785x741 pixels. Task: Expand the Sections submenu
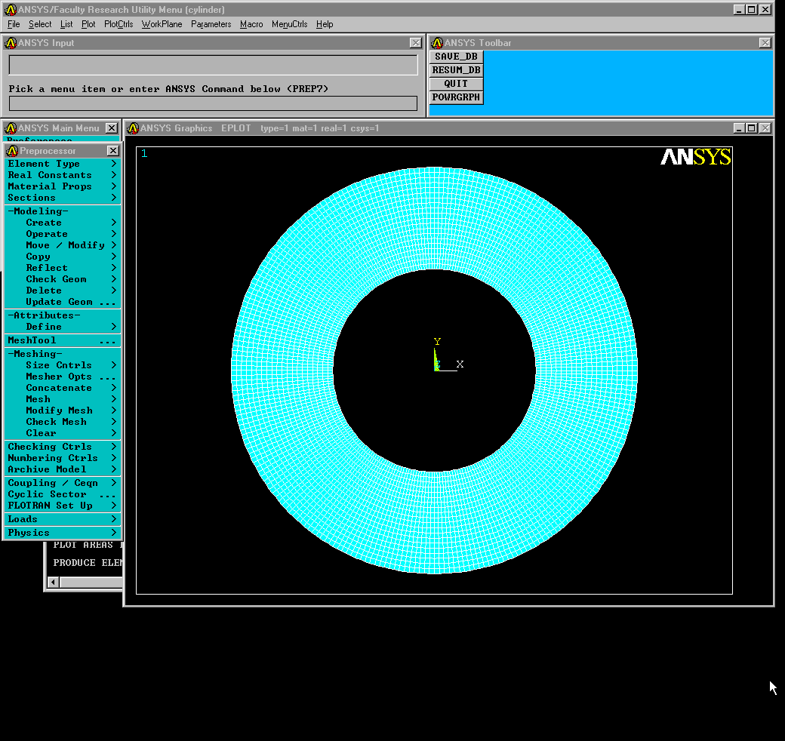coord(62,198)
